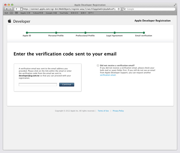
Task: Open Top Sites grid icon
Action: (x=16, y=13)
